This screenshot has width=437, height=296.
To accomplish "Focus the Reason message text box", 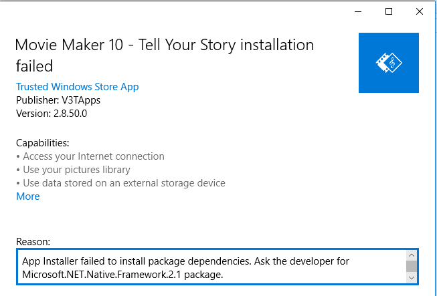I will click(x=207, y=267).
